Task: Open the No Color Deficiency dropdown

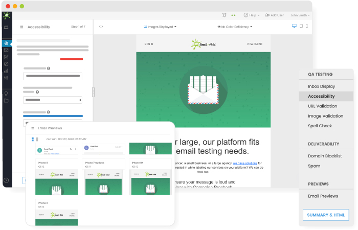Action: click(x=235, y=27)
